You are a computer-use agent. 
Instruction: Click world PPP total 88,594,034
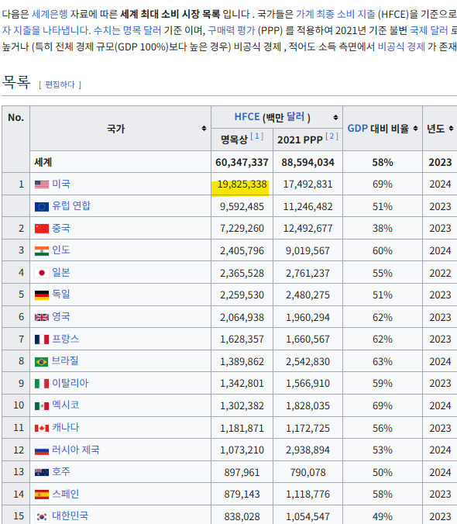click(308, 163)
